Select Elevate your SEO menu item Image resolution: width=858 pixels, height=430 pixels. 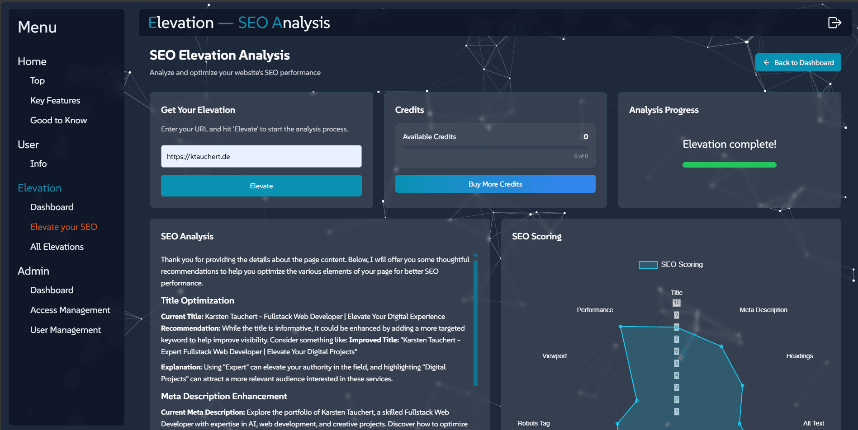click(x=64, y=227)
